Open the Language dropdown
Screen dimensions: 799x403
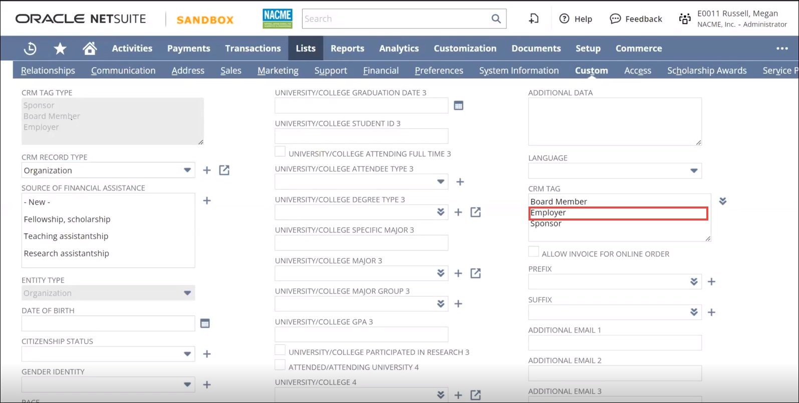coord(694,171)
